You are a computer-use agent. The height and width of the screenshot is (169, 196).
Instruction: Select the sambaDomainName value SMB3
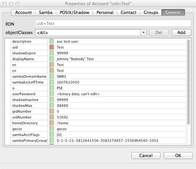coord(61,76)
